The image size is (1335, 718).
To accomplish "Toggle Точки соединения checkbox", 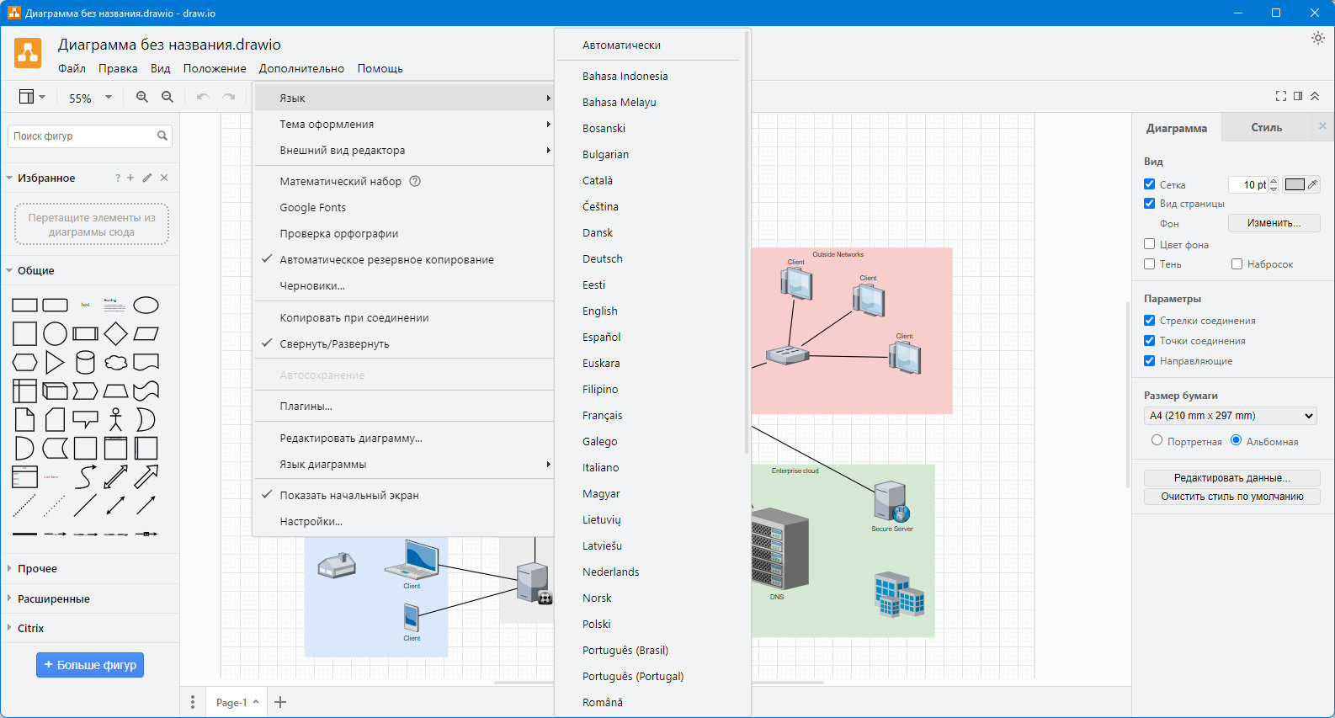I will point(1149,340).
